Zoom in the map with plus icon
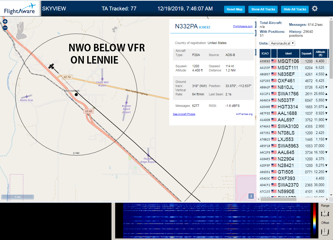This screenshot has width=333, height=240. 5,22
